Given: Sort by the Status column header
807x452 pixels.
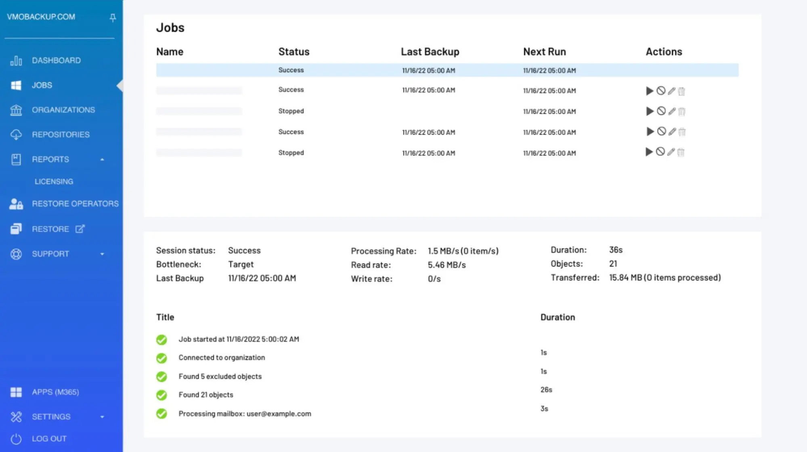Looking at the screenshot, I should (294, 52).
